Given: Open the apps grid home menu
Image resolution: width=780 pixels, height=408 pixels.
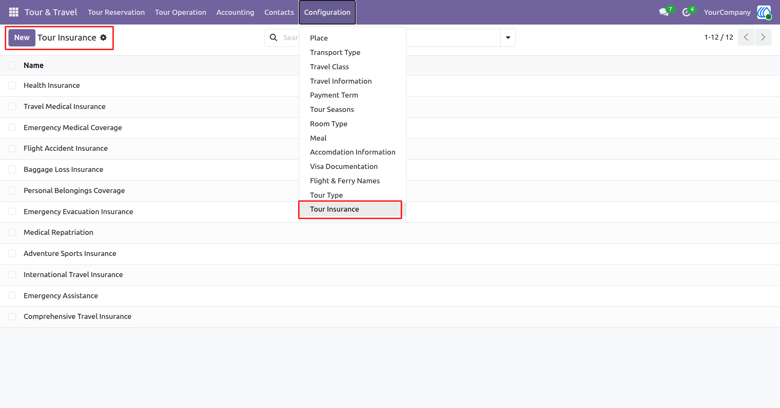Looking at the screenshot, I should click(14, 12).
